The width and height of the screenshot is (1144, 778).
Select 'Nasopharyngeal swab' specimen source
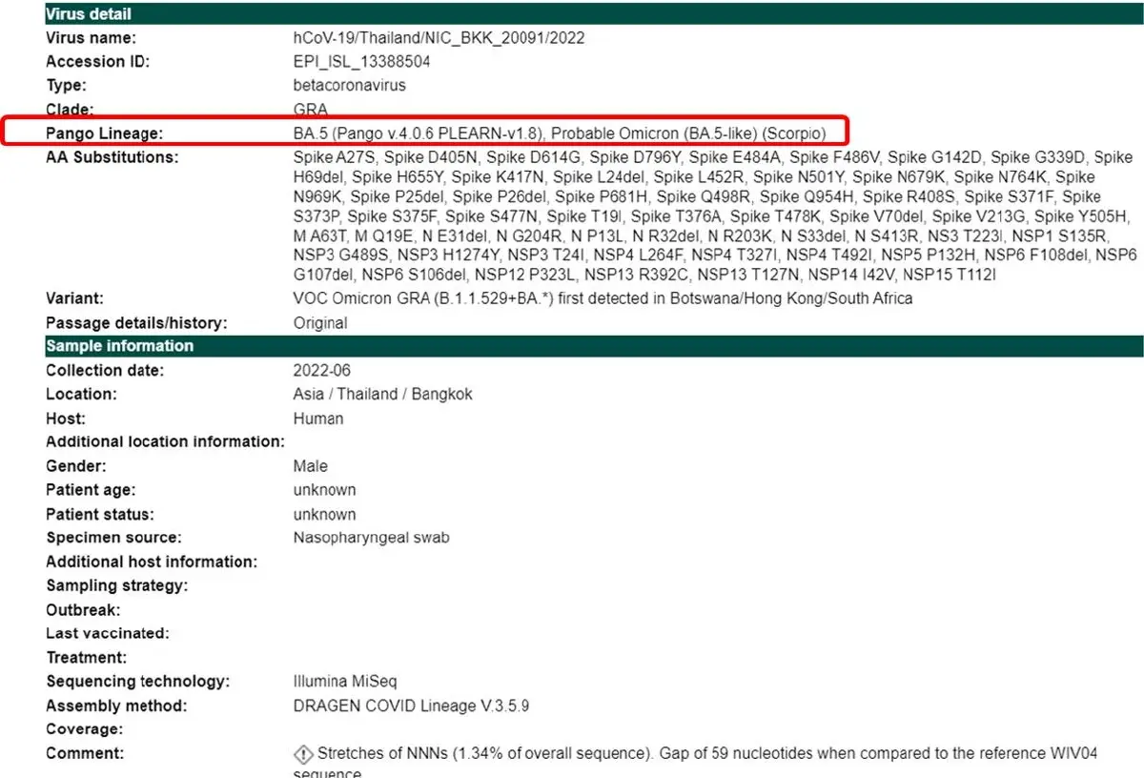tap(372, 538)
